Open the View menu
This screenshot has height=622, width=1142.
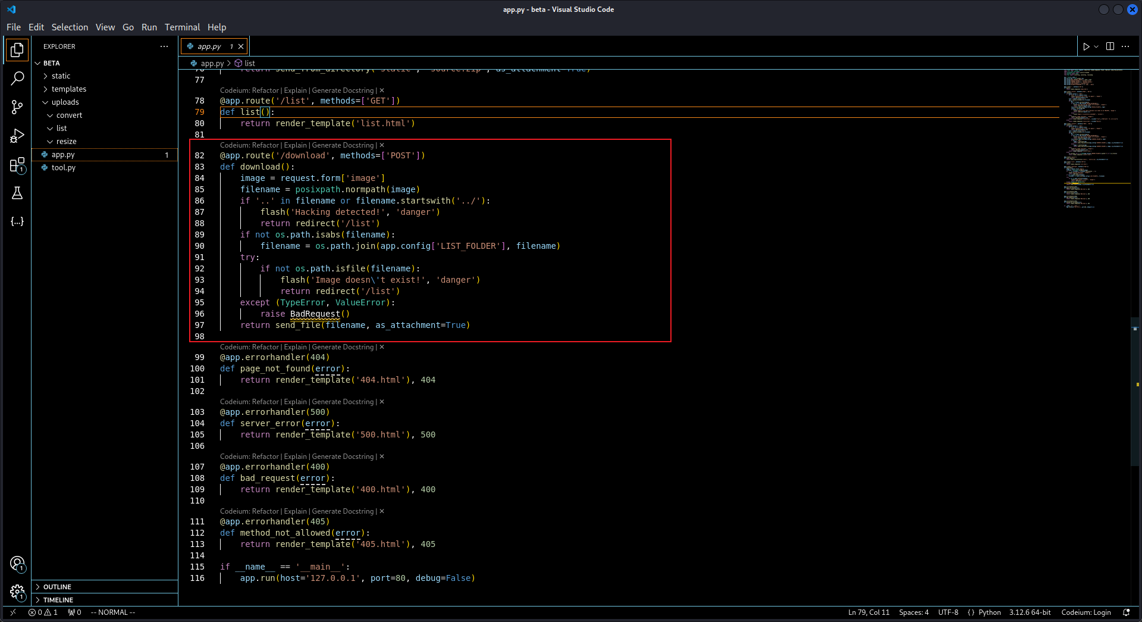pos(105,27)
